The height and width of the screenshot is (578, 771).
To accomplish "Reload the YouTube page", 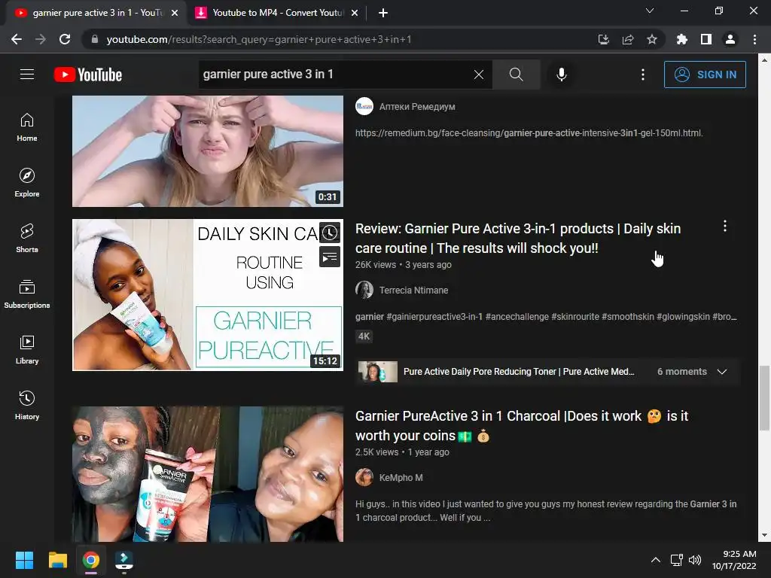I will 65,39.
